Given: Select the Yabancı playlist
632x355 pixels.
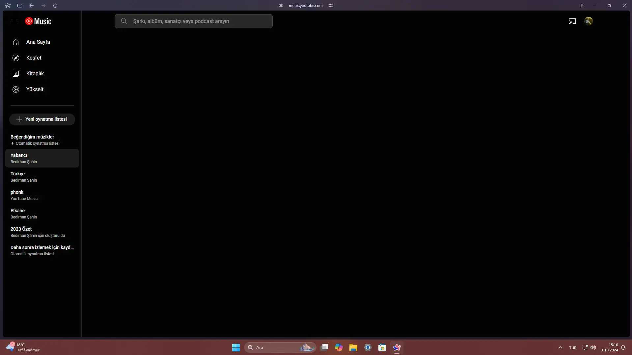Looking at the screenshot, I should pos(42,158).
